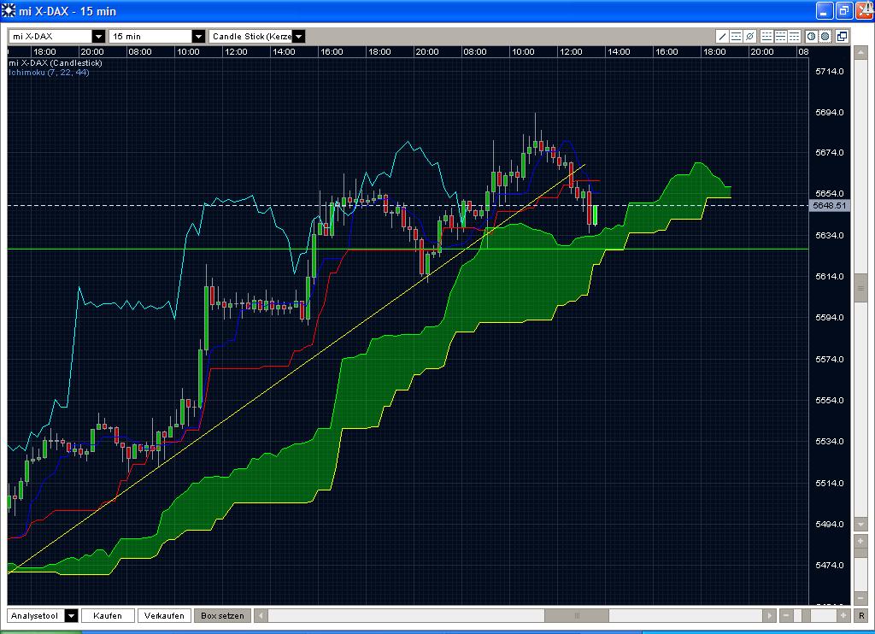Viewport: 875px width, 634px height.
Task: Open the 15 min timeframe dropdown
Action: 198,36
